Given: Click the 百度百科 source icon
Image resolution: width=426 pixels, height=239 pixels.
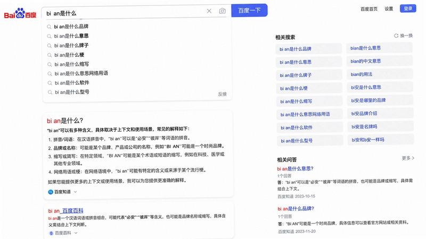Looking at the screenshot, I should (51, 233).
